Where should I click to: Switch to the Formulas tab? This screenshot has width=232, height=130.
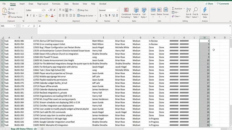coord(56,4)
